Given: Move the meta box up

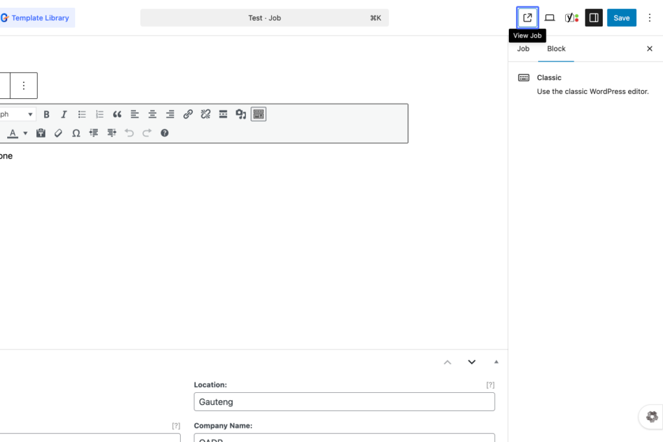Looking at the screenshot, I should 447,362.
